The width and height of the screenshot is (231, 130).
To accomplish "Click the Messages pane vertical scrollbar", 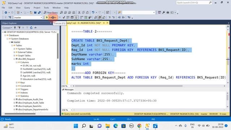I will coord(227,97).
